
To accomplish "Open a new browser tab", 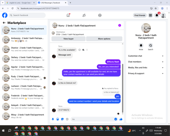I will point(70,3).
